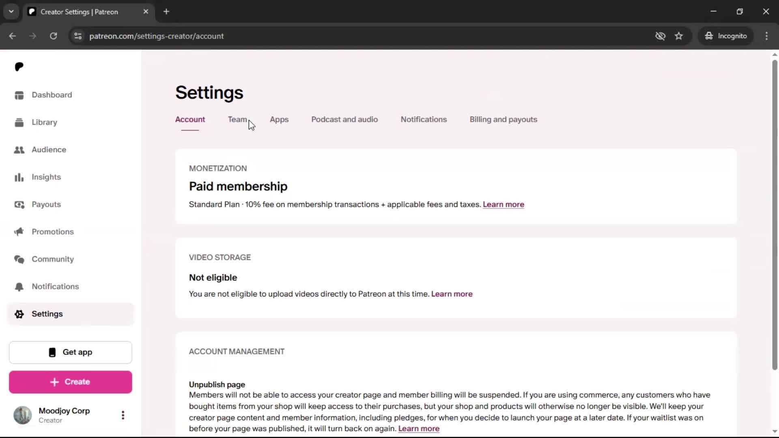Screen dimensions: 779x438
Task: Switch to the Apps tab
Action: [x=279, y=120]
